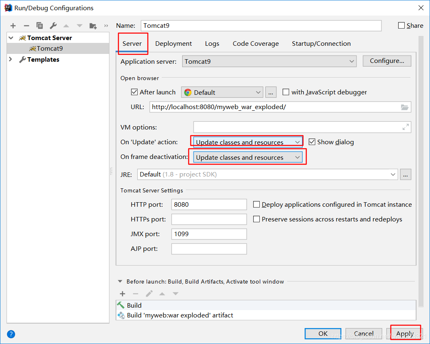430x344 pixels.
Task: Toggle the Share checkbox
Action: tap(401, 25)
